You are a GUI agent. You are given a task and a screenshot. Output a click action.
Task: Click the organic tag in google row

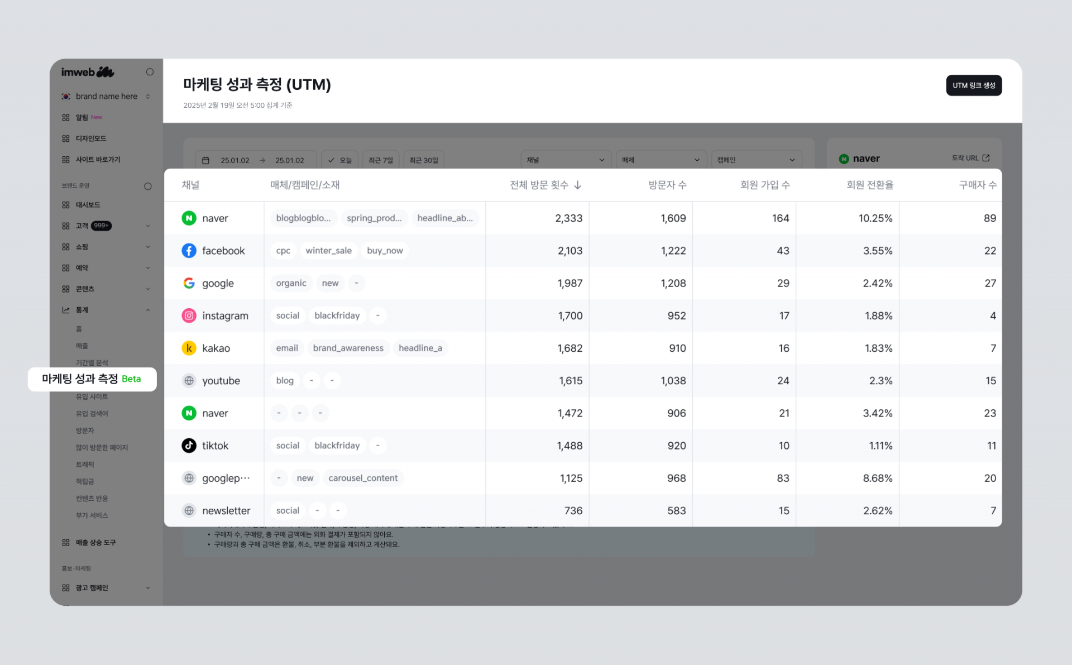point(291,283)
